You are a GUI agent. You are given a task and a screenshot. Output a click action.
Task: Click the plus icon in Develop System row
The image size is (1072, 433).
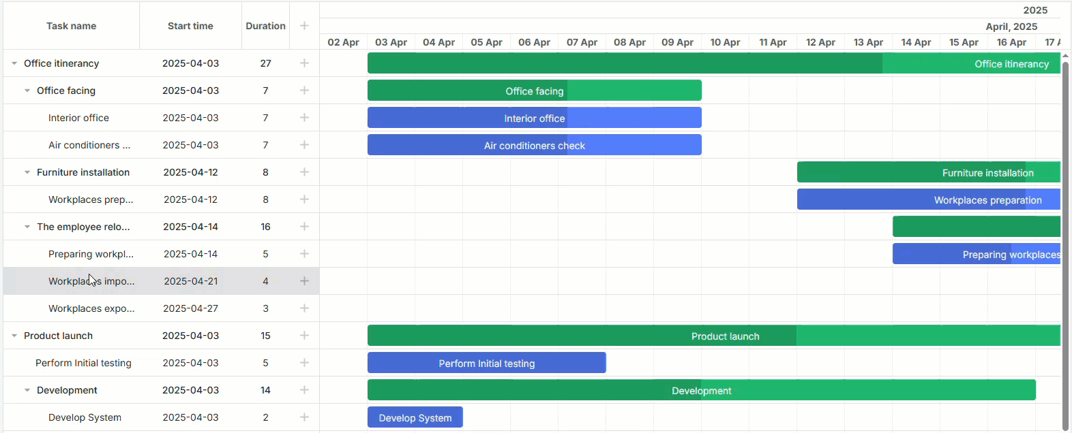point(304,417)
